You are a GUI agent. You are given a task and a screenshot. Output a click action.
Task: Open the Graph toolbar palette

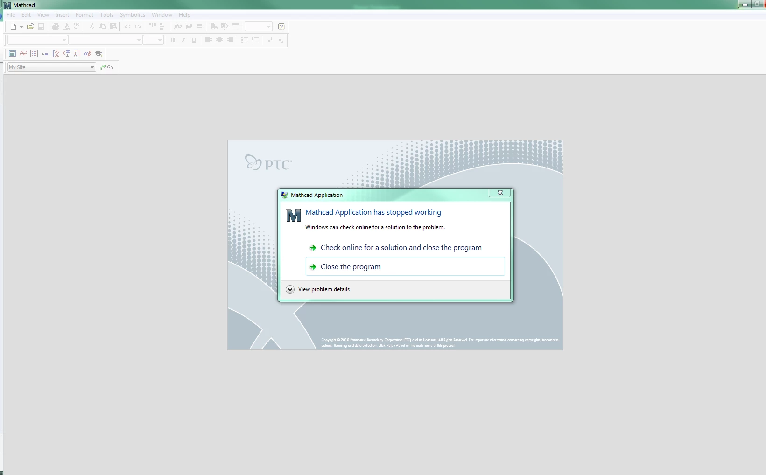[x=23, y=54]
